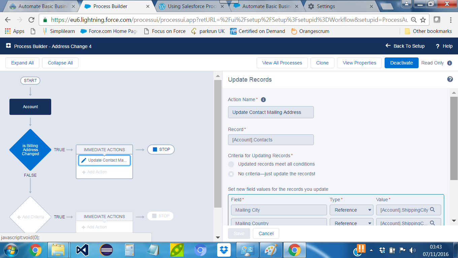Click the Mailing City field input
458x258 pixels.
tap(279, 210)
